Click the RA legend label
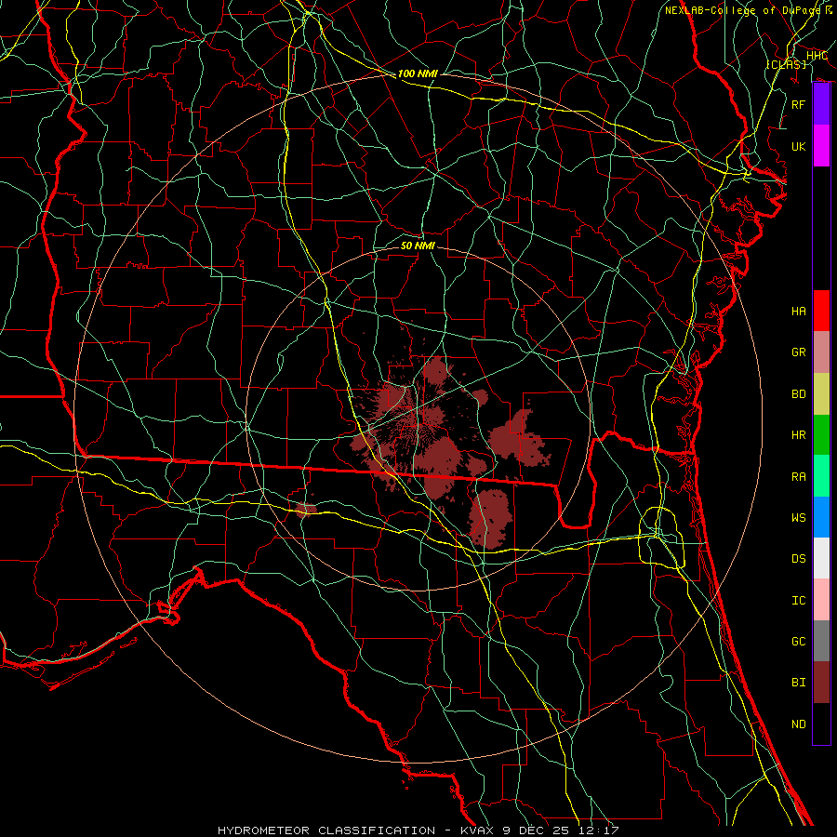The image size is (837, 837). (799, 477)
